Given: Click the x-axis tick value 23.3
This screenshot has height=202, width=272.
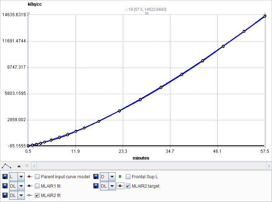Looking at the screenshot, I should [x=123, y=151].
